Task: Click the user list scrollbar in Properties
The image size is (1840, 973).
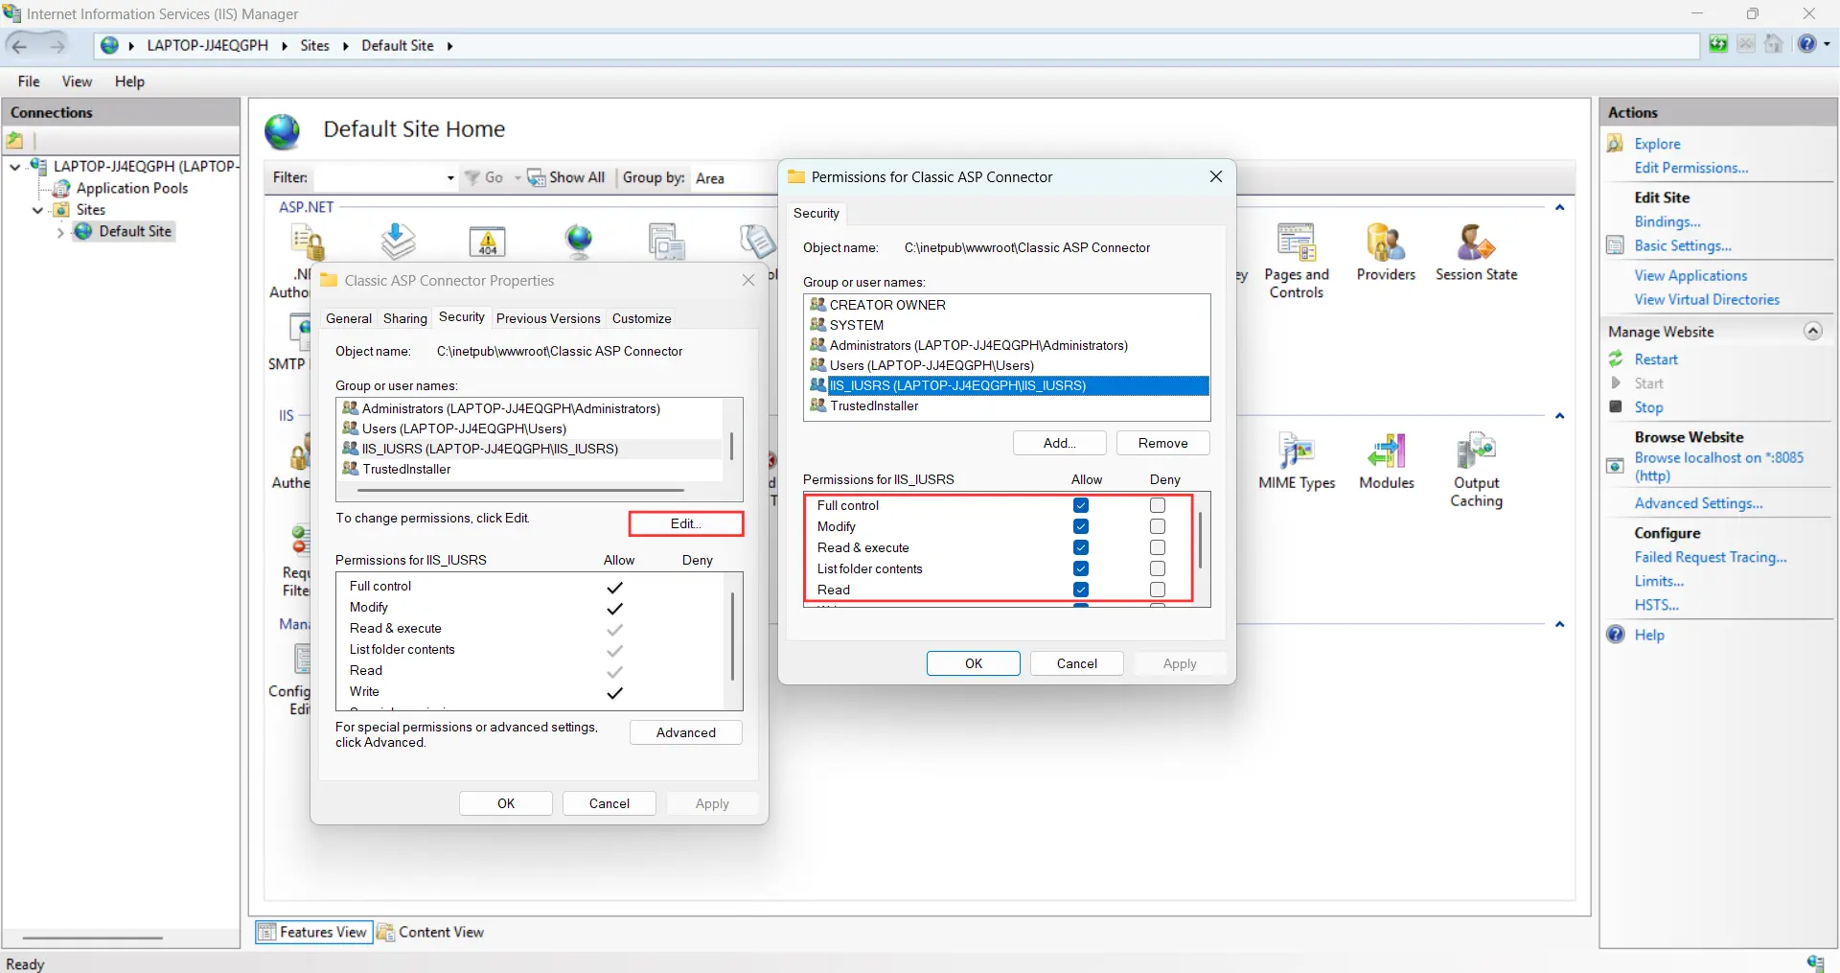Action: tap(732, 447)
